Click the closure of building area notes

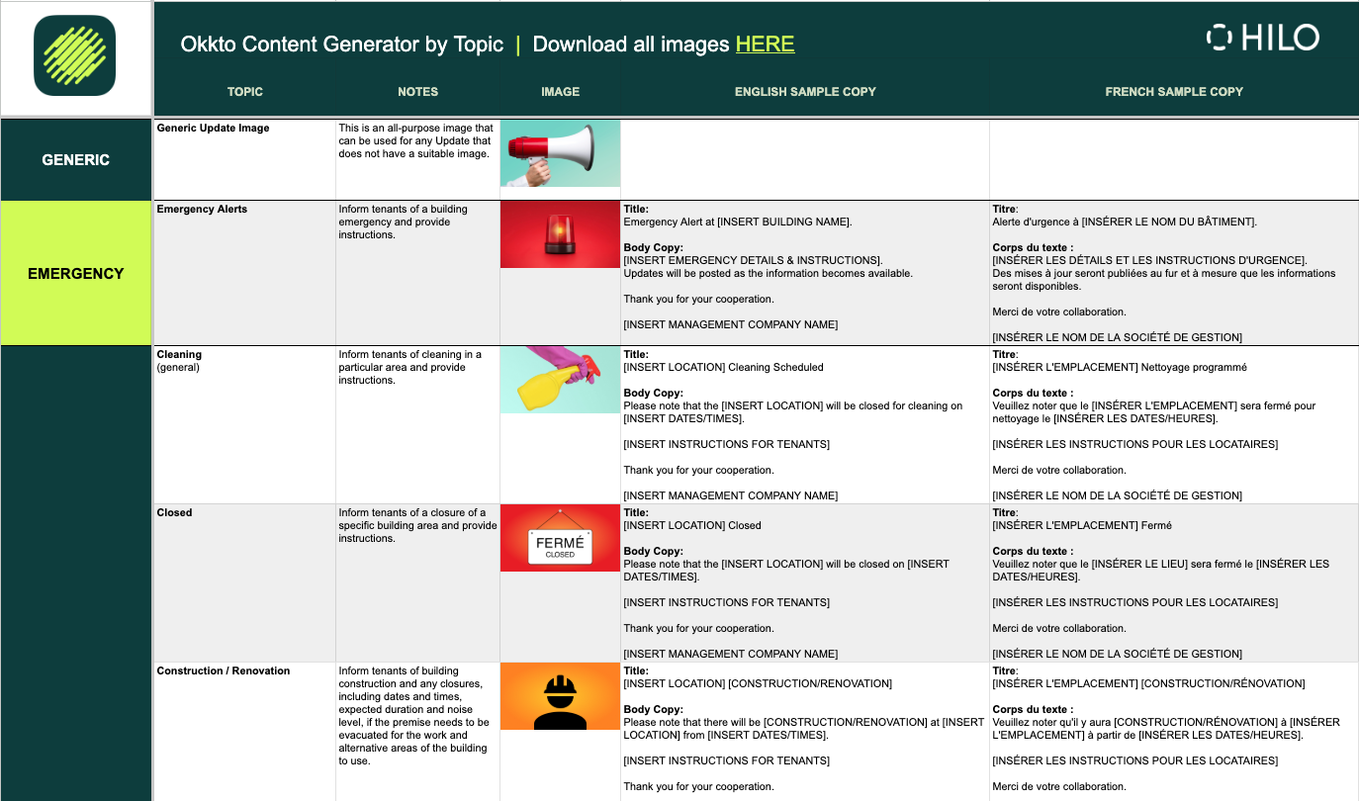(417, 583)
